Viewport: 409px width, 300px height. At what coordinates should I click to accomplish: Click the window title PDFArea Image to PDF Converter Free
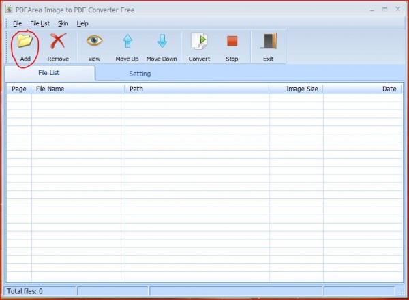point(75,10)
